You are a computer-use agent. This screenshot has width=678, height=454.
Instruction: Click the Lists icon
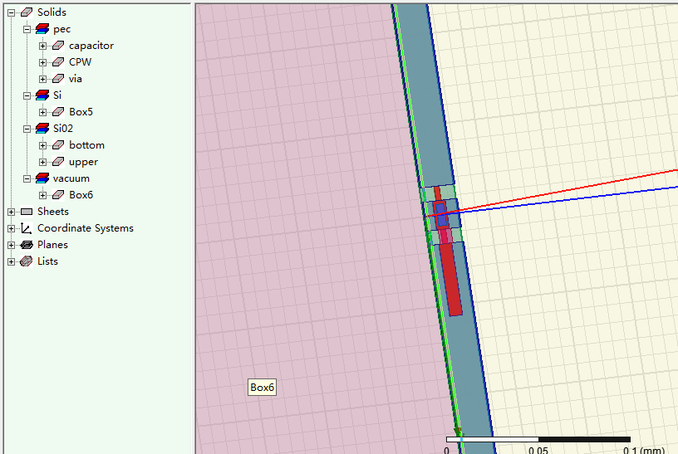click(27, 261)
